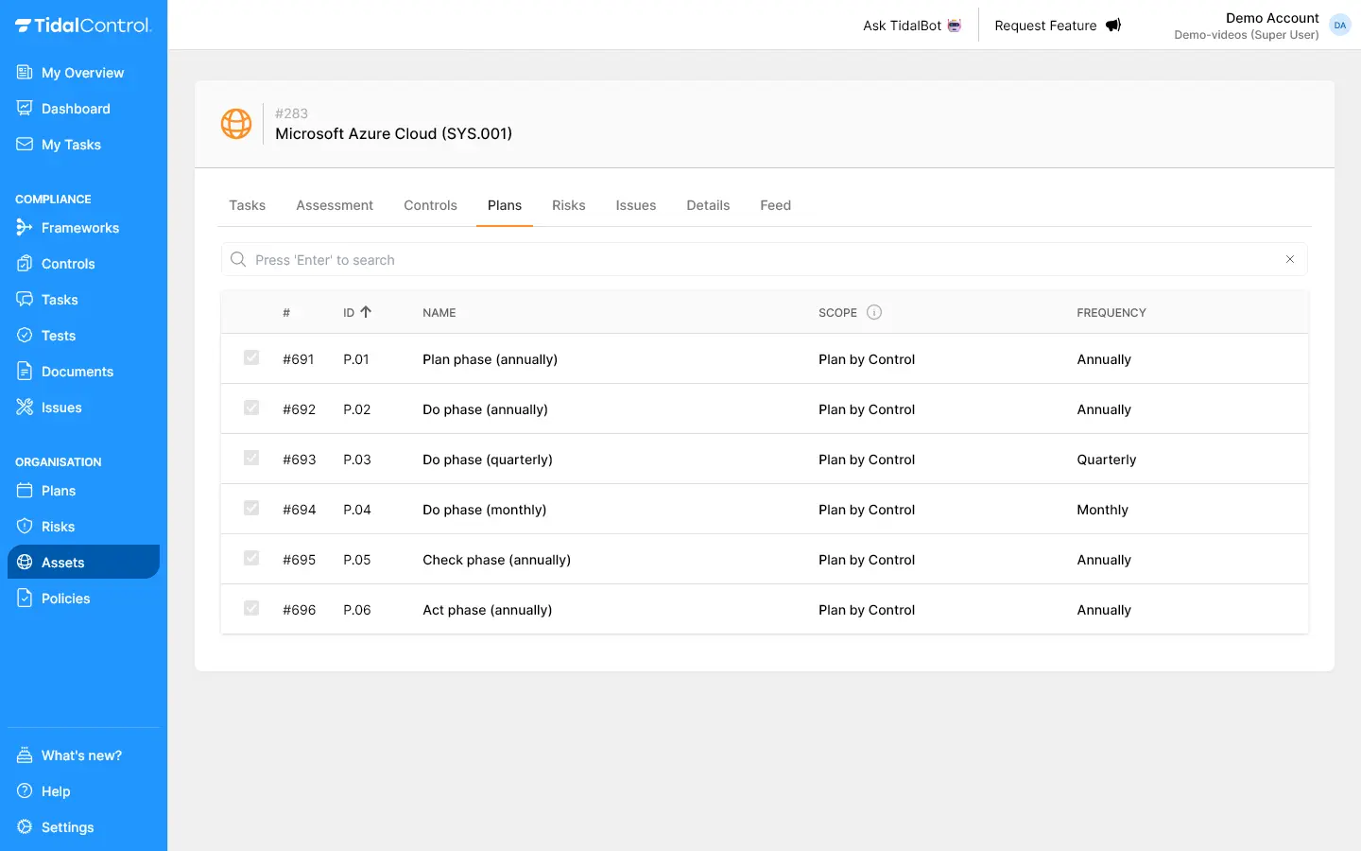Open Check phase (annually) plan
This screenshot has height=851, width=1361.
(496, 560)
